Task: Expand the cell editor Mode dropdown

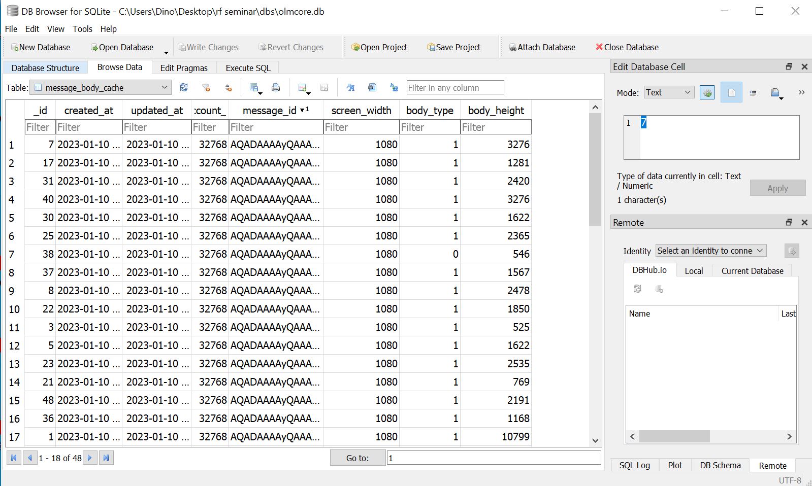Action: tap(668, 92)
